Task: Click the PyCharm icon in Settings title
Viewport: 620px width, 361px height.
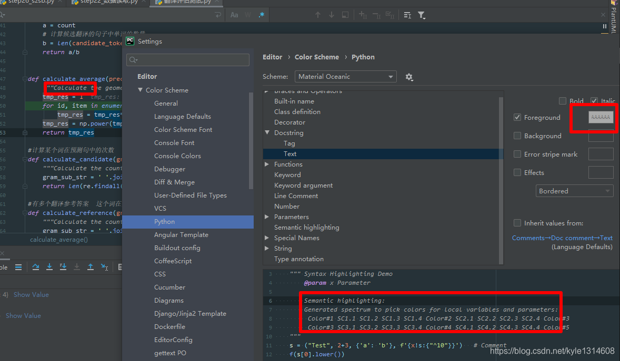Action: coord(130,41)
